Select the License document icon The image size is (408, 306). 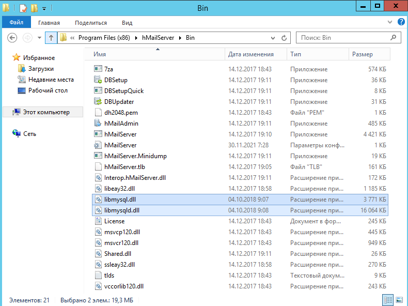point(98,221)
